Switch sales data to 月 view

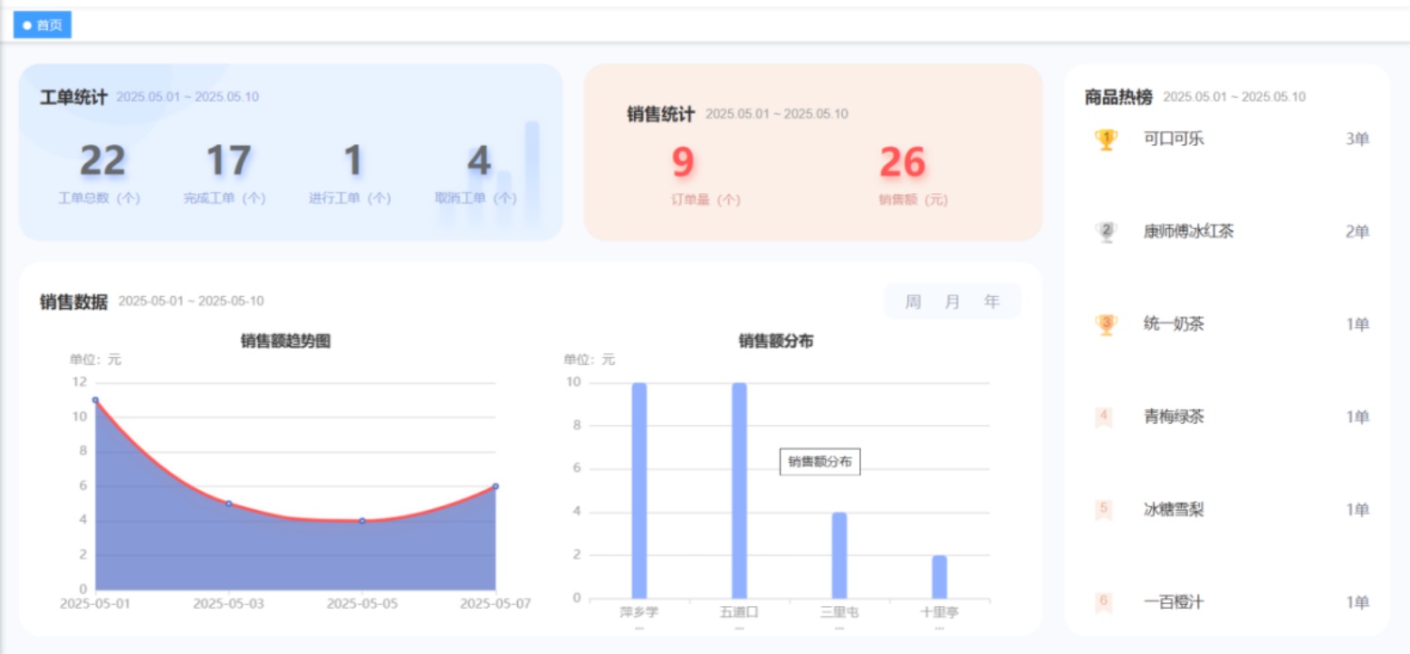click(952, 302)
